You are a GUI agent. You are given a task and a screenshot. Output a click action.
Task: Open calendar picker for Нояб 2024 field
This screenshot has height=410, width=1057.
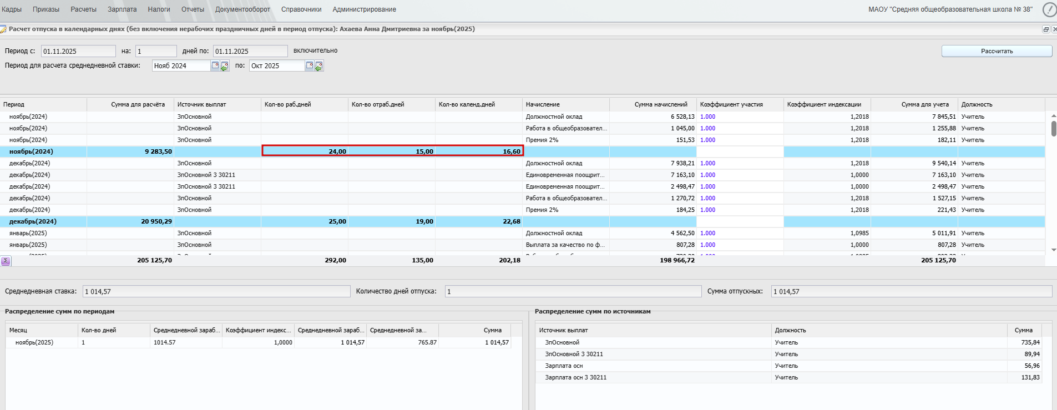pos(215,65)
